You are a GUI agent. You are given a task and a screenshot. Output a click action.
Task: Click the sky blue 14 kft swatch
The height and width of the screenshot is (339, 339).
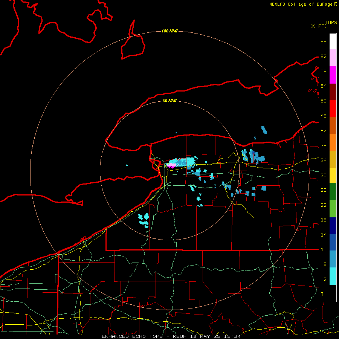pyautogui.click(x=333, y=259)
